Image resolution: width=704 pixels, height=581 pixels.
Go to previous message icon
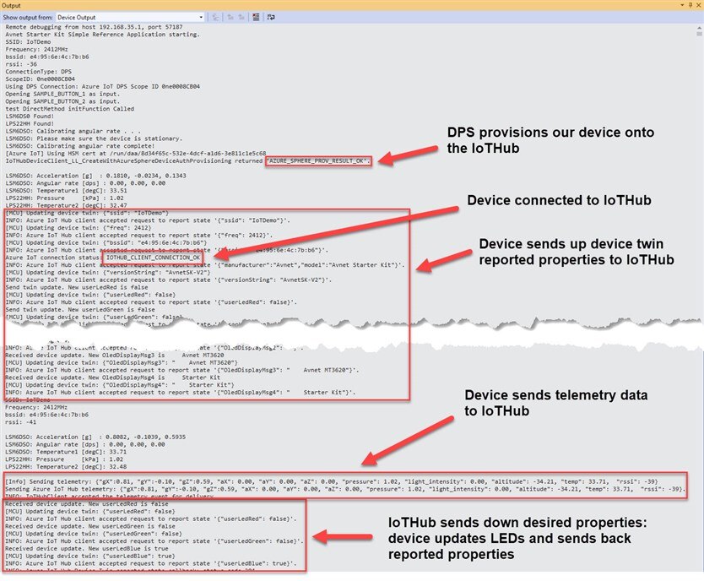pyautogui.click(x=230, y=17)
